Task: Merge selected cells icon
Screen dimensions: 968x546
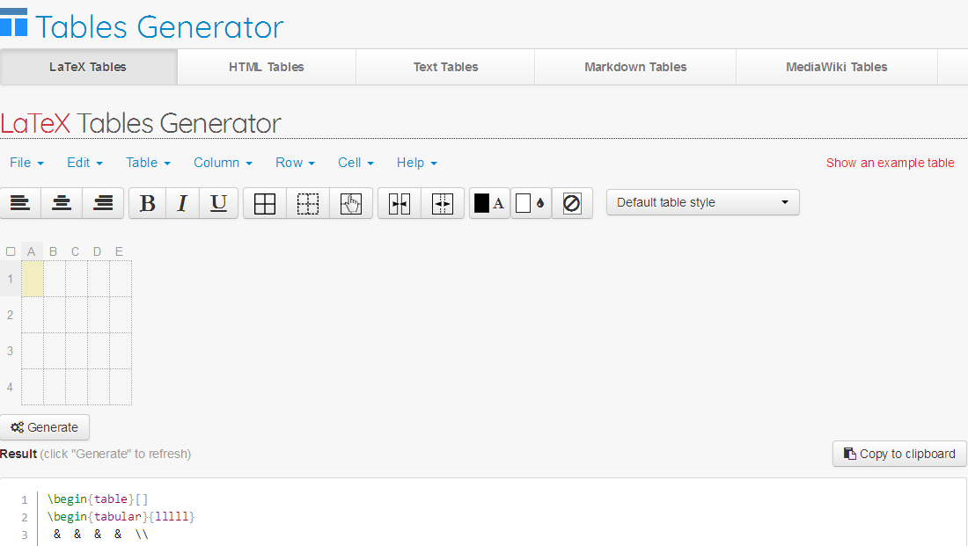Action: click(400, 203)
